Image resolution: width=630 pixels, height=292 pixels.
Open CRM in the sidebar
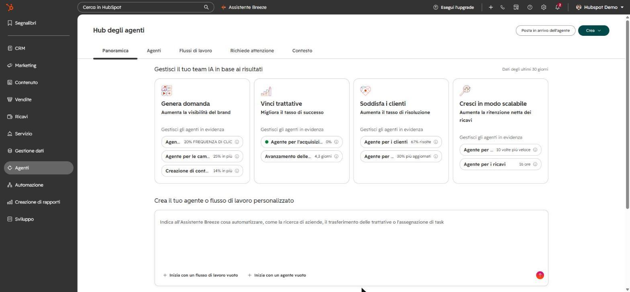(39, 48)
